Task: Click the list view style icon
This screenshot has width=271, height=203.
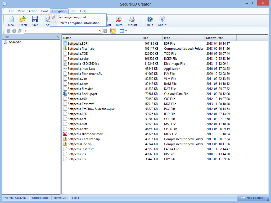Action: pos(122,31)
